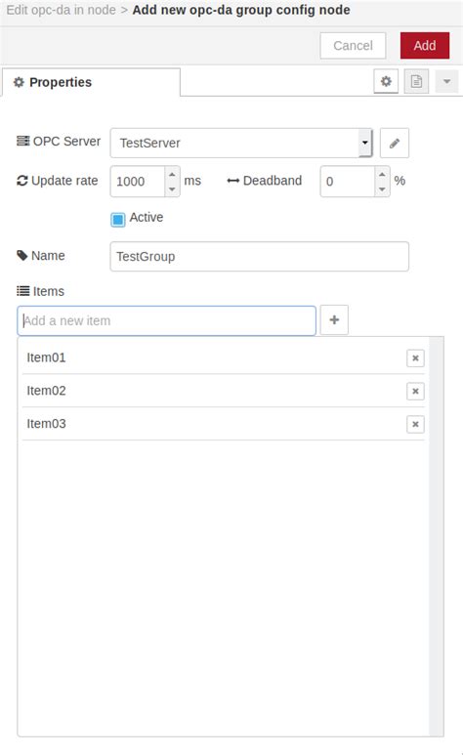Viewport: 463px width, 755px height.
Task: Decrease the Deadband percentage
Action: [382, 189]
